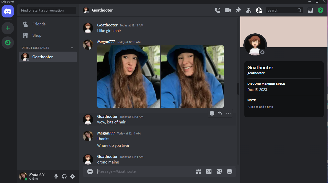This screenshot has width=328, height=183.
Task: Create a DM with plus icon
Action: click(x=72, y=48)
